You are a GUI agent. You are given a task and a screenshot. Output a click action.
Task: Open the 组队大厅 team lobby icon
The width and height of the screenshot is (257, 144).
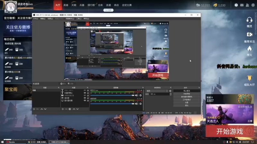pyautogui.click(x=249, y=78)
